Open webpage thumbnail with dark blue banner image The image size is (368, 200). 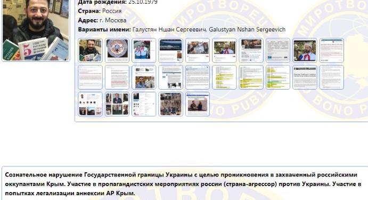(170, 50)
